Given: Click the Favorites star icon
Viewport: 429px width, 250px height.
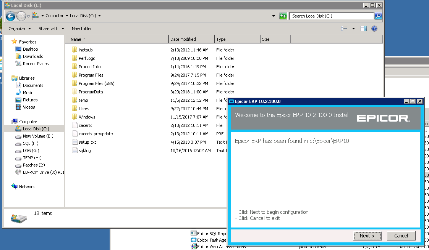Looking at the screenshot, I should click(x=14, y=42).
